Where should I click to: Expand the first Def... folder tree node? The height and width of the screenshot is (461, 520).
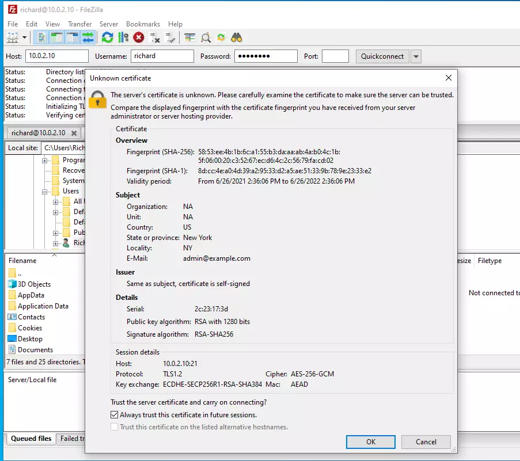pyautogui.click(x=56, y=212)
